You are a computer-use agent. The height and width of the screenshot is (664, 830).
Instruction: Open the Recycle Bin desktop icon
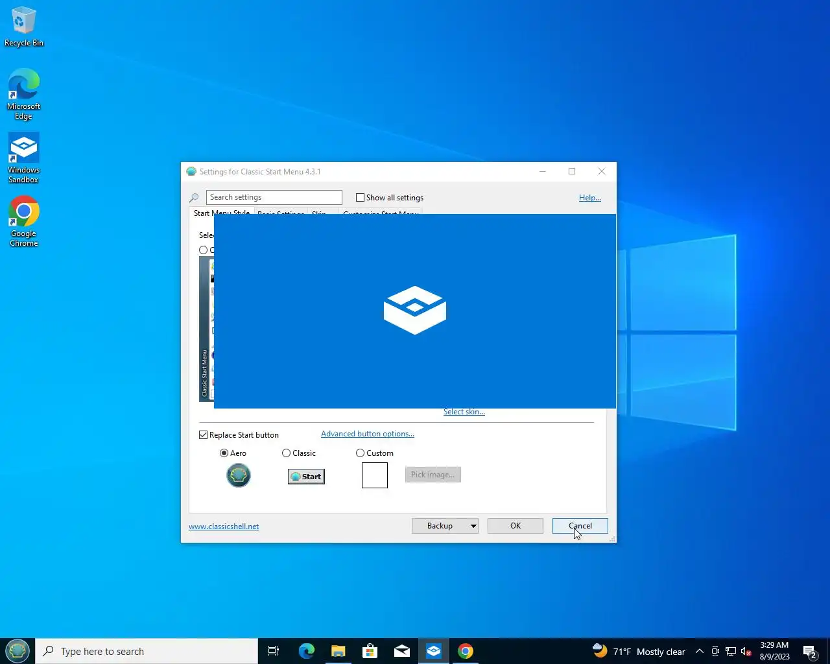point(24,27)
